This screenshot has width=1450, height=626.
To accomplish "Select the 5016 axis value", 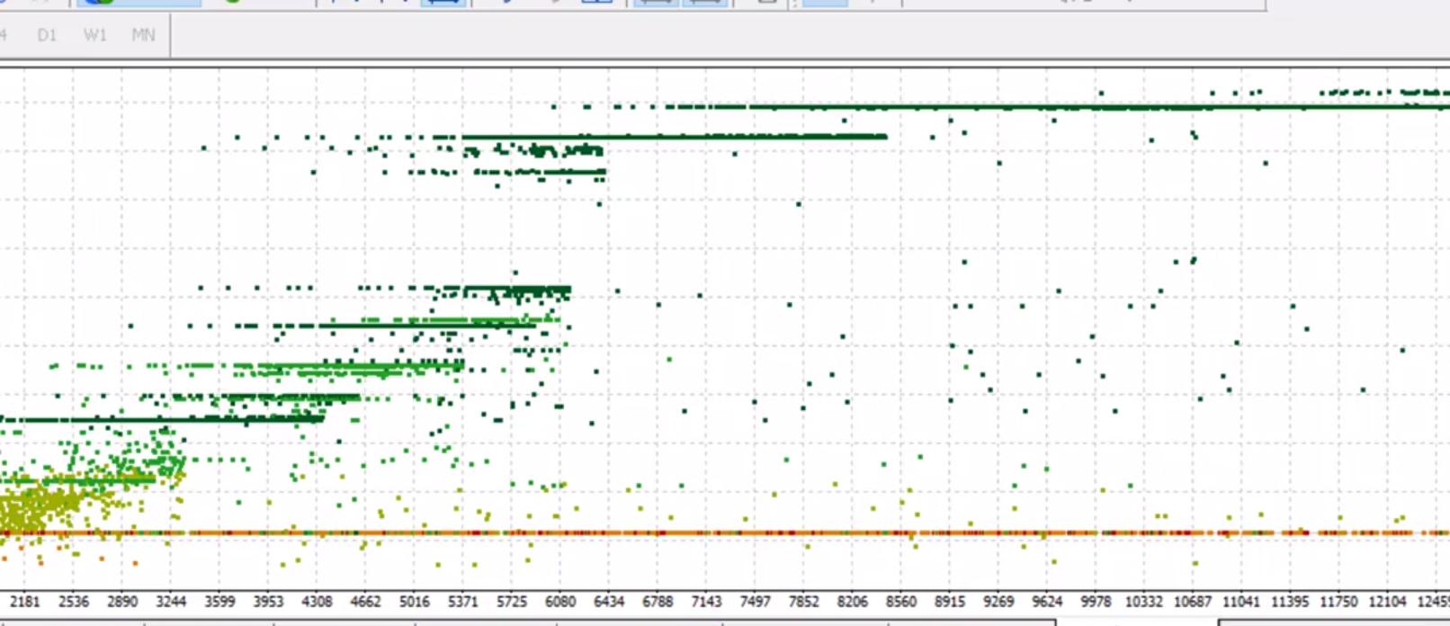I will point(414,601).
